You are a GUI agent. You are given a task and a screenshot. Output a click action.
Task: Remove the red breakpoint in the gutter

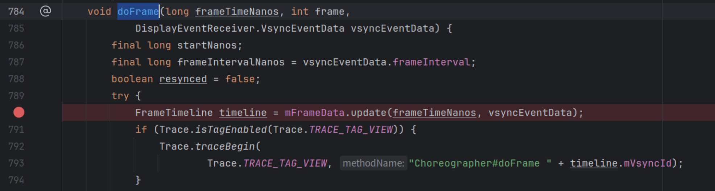coord(19,113)
